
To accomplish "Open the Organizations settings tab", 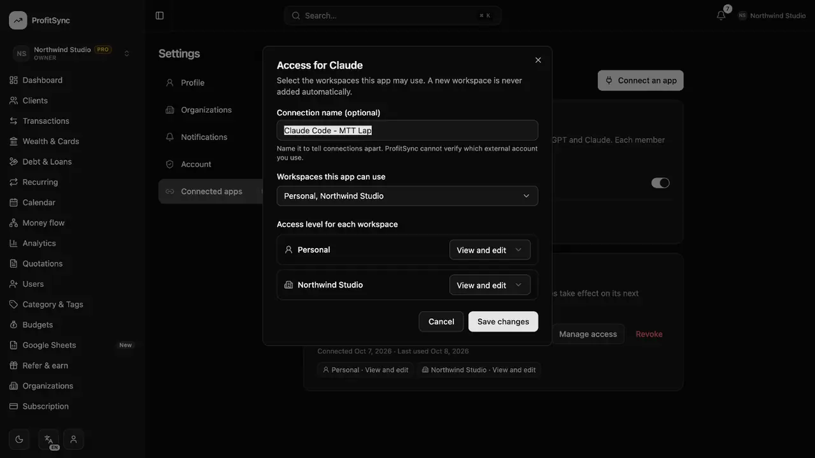I will point(211,110).
